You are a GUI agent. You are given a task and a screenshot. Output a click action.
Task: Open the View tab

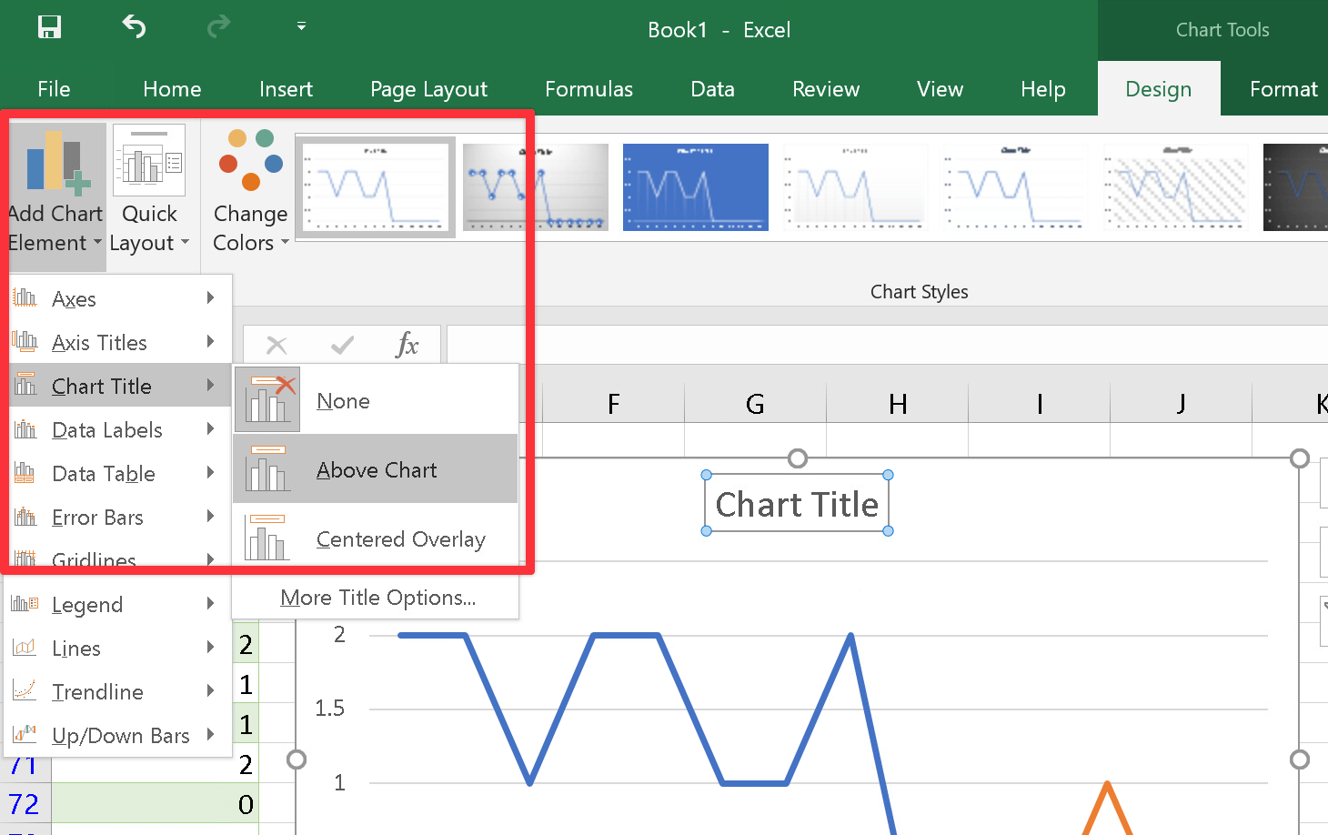coord(940,89)
